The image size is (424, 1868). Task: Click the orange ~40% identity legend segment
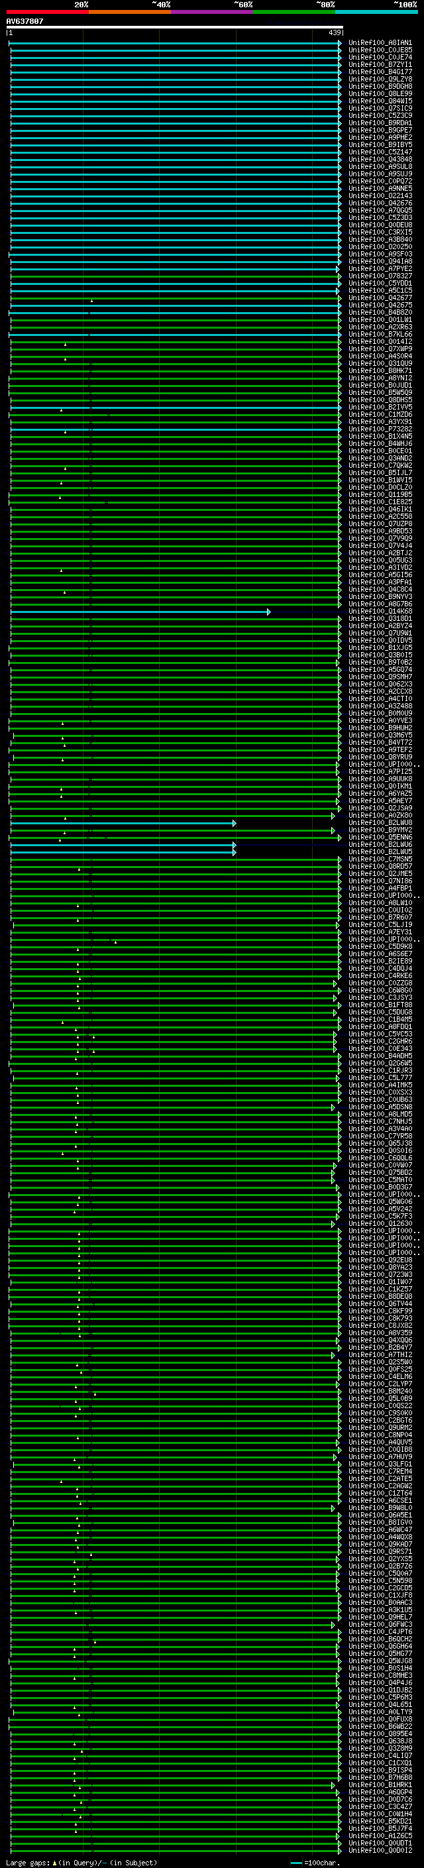coord(130,12)
